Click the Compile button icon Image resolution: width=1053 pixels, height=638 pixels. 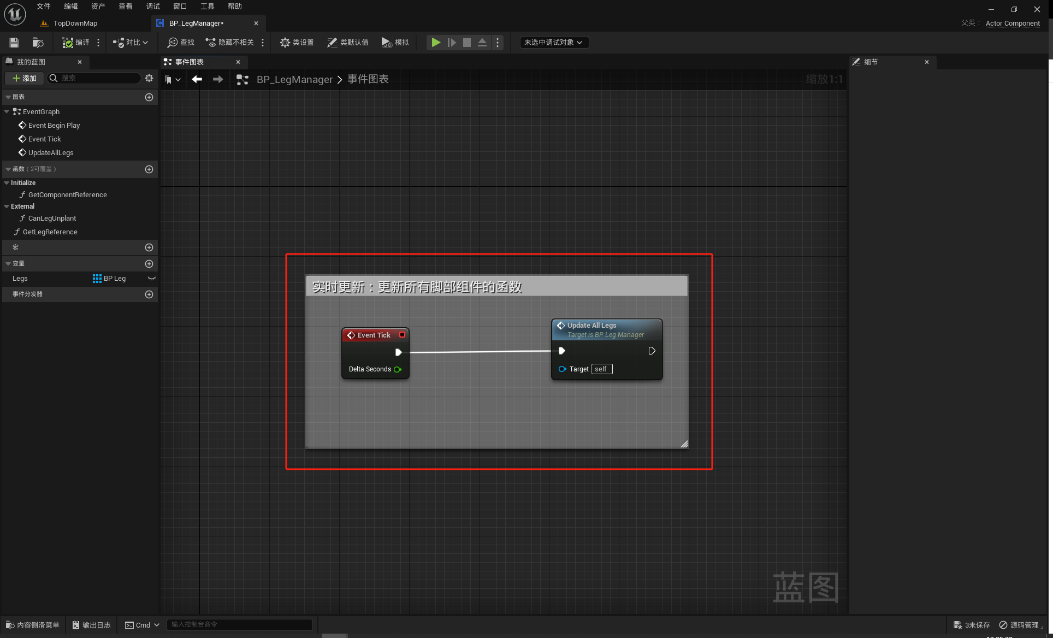click(x=68, y=42)
